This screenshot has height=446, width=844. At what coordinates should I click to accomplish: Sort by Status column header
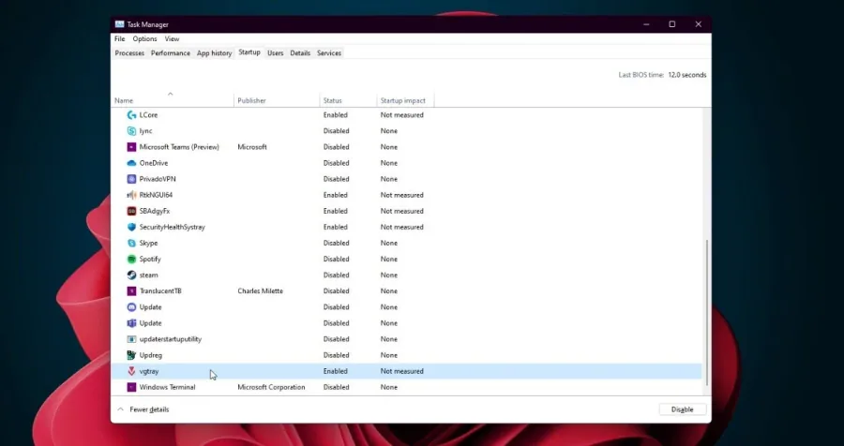(348, 100)
